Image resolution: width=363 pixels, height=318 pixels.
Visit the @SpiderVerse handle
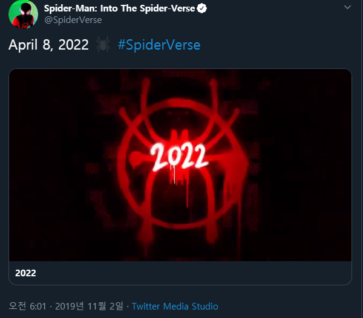[x=73, y=20]
